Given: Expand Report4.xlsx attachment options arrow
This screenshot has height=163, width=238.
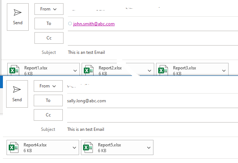Looking at the screenshot, I should (x=74, y=147).
